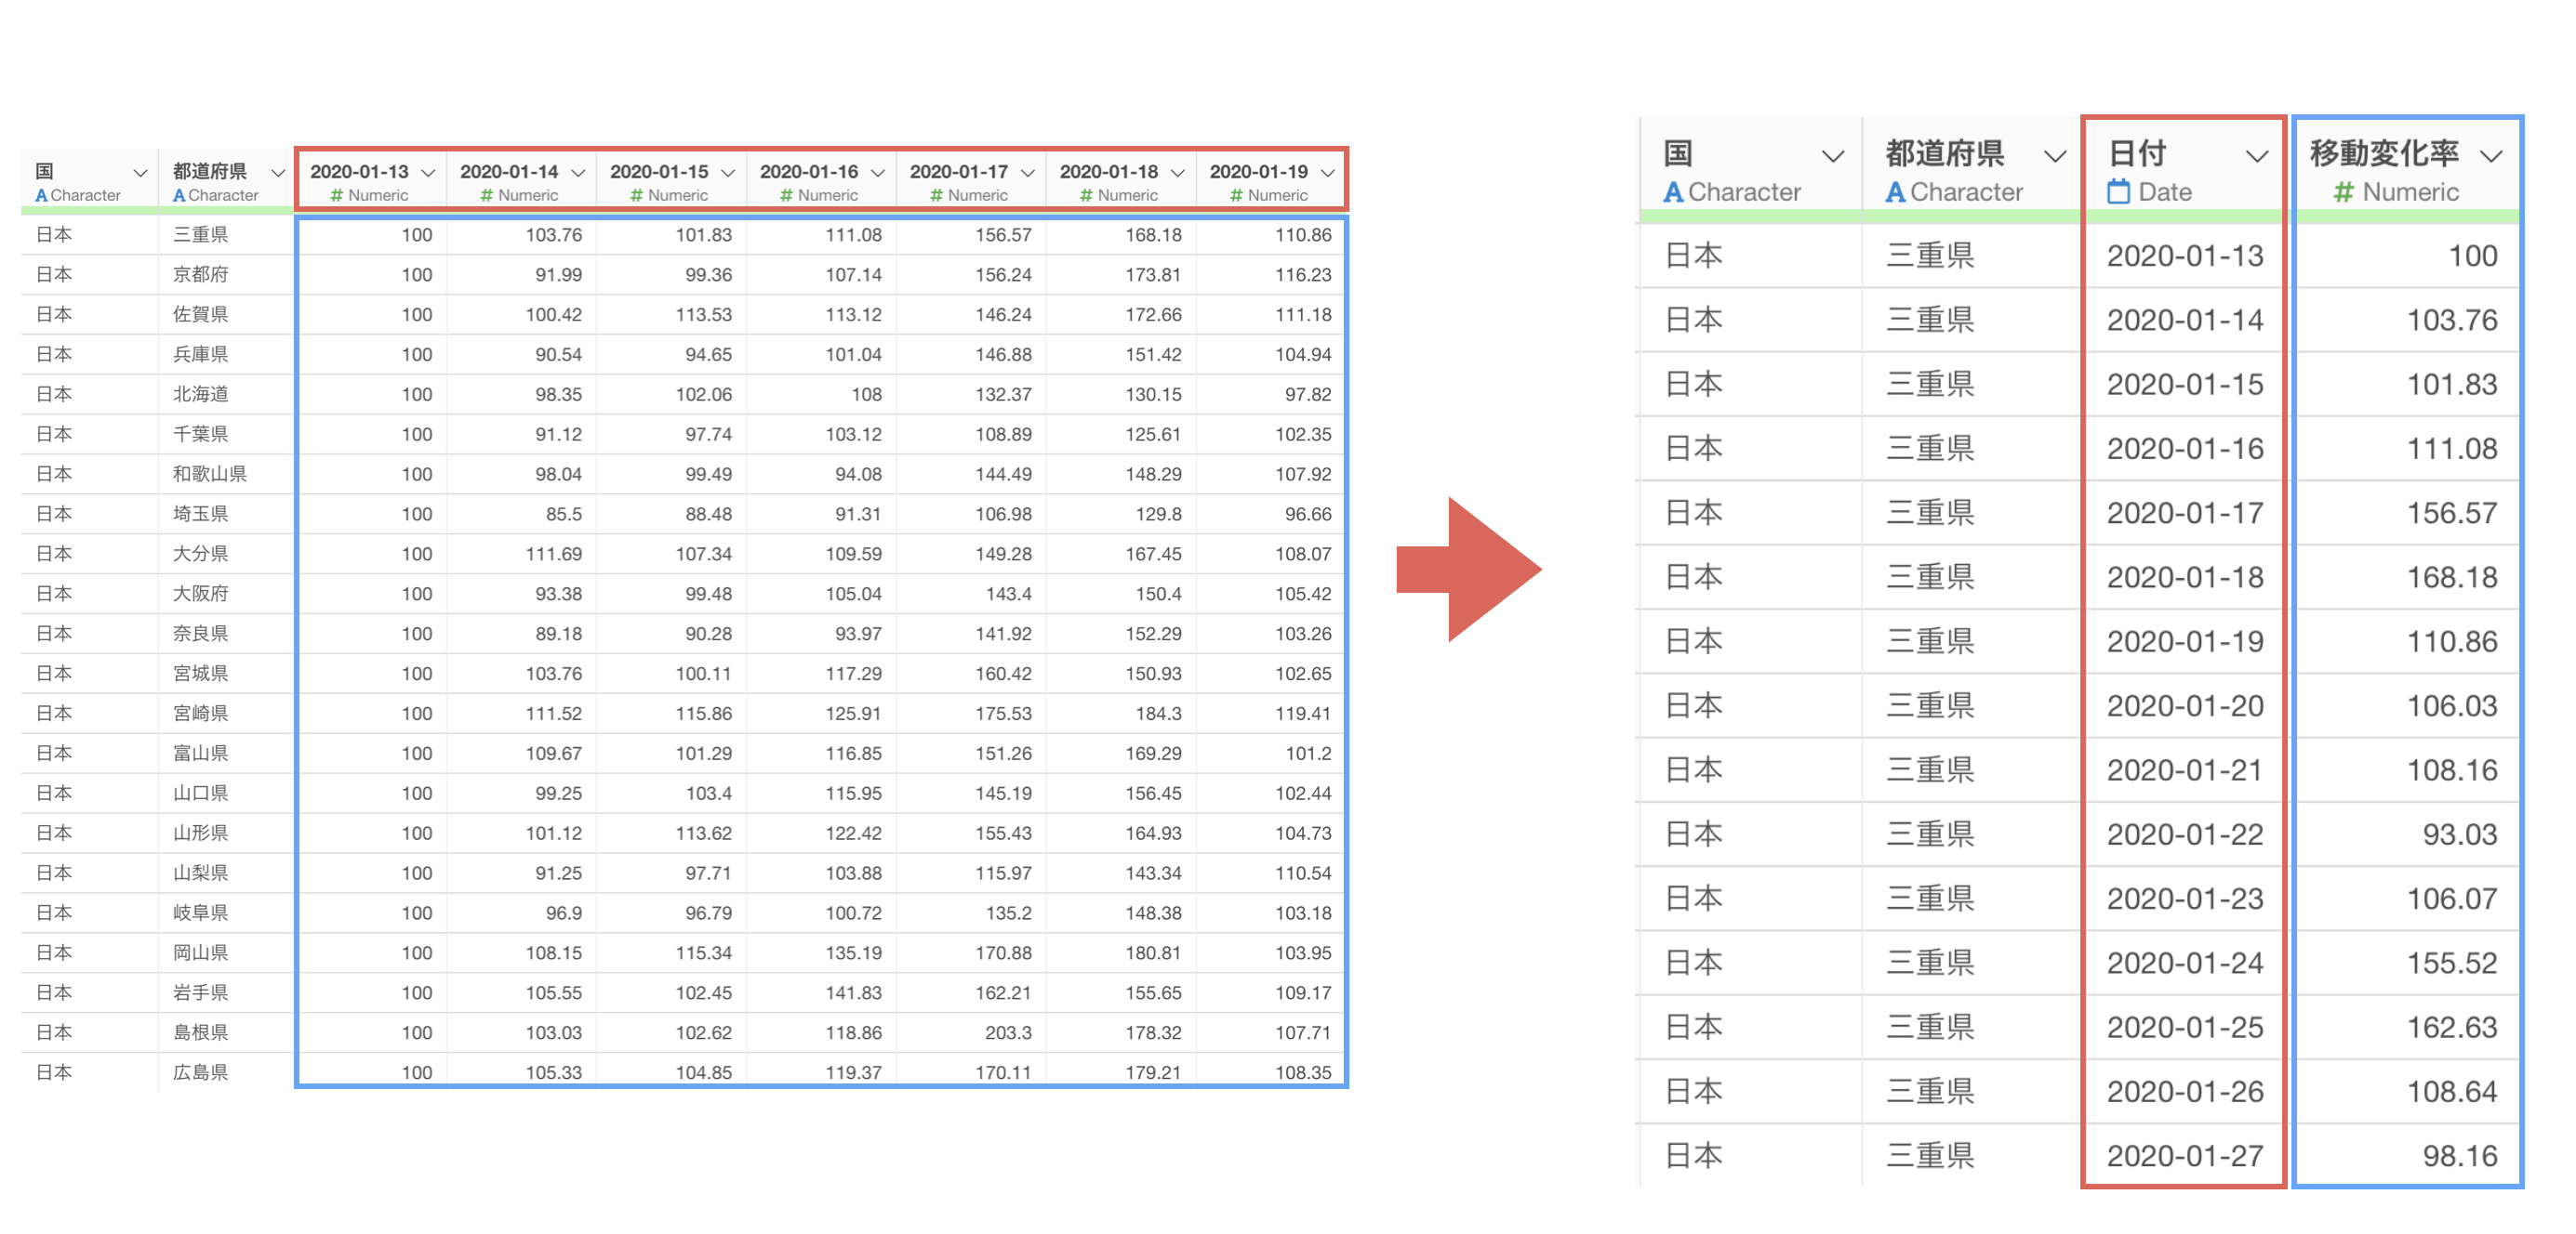The image size is (2576, 1234).
Task: Select the 2020-01-13 column header title
Action: tap(359, 172)
